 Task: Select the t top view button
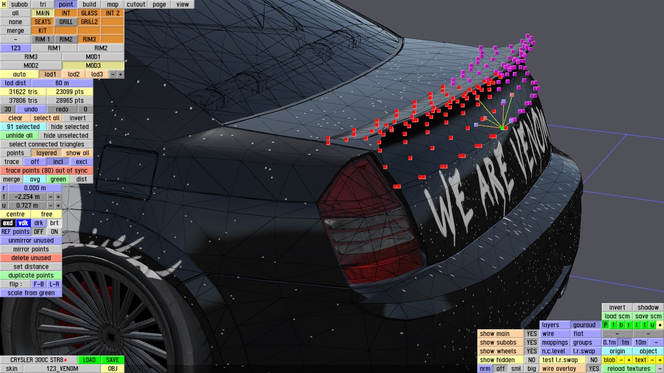645,325
